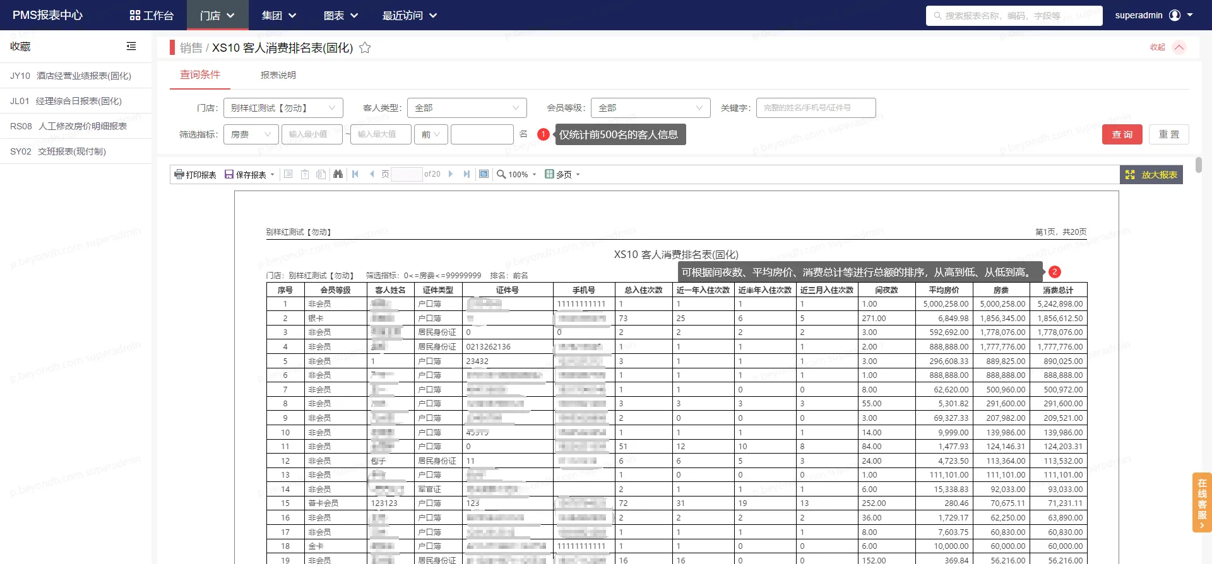Go to the first report page
This screenshot has width=1212, height=564.
355,174
